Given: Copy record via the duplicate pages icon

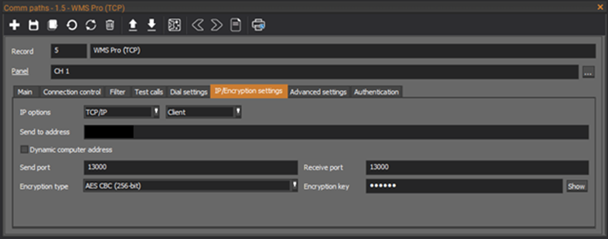Looking at the screenshot, I should 52,26.
